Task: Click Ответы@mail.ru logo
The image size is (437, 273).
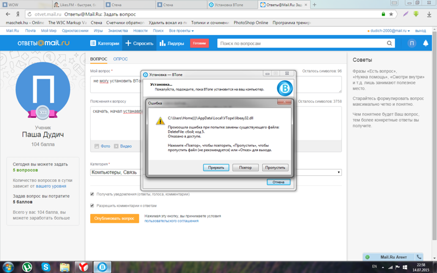Action: [44, 43]
